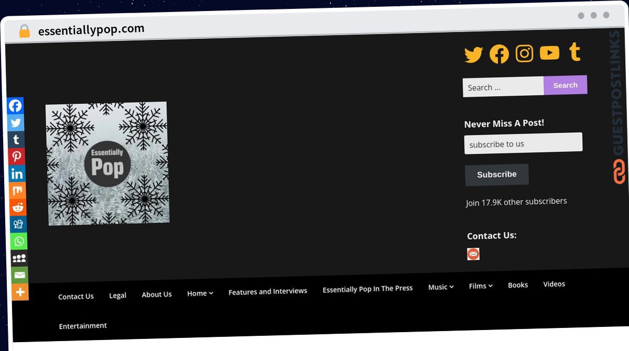Select the Mix share icon in the sidebar

click(17, 190)
